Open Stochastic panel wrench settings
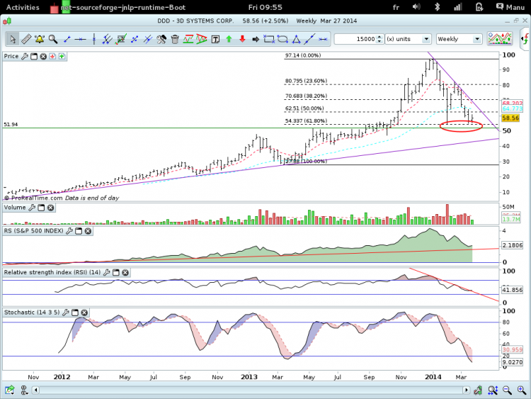 (x=66, y=313)
